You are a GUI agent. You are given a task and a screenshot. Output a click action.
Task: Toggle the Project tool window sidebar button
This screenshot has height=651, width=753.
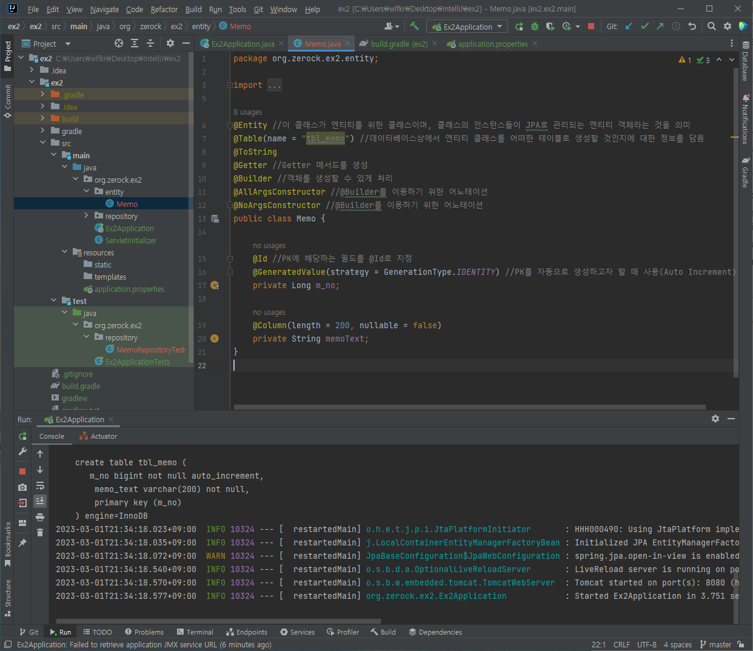point(7,56)
